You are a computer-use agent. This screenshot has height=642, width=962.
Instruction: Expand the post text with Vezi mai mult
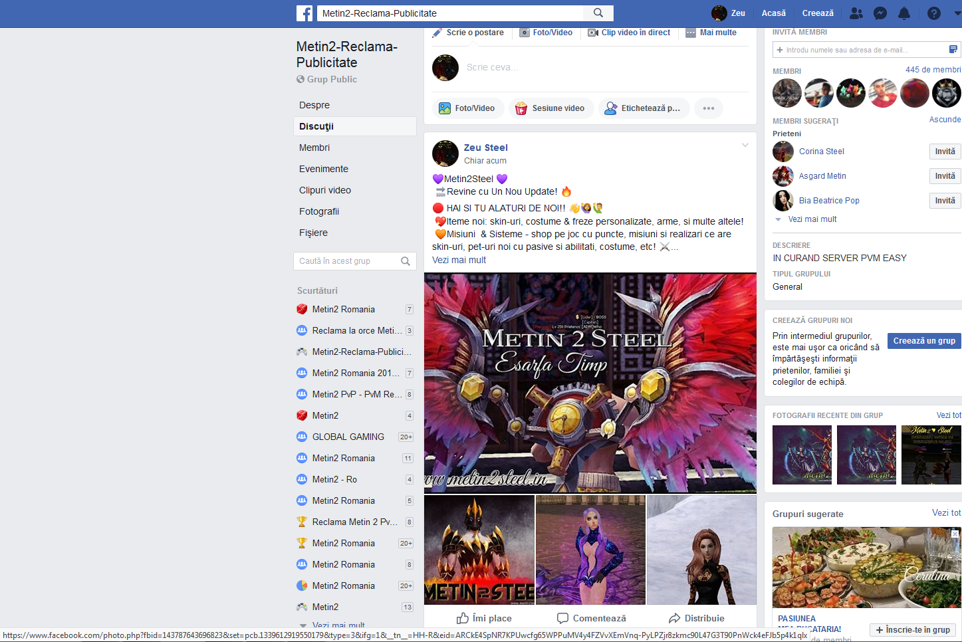pos(459,260)
